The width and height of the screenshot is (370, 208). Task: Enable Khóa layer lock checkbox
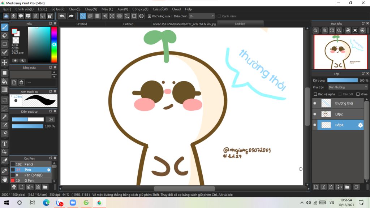[x=358, y=94]
